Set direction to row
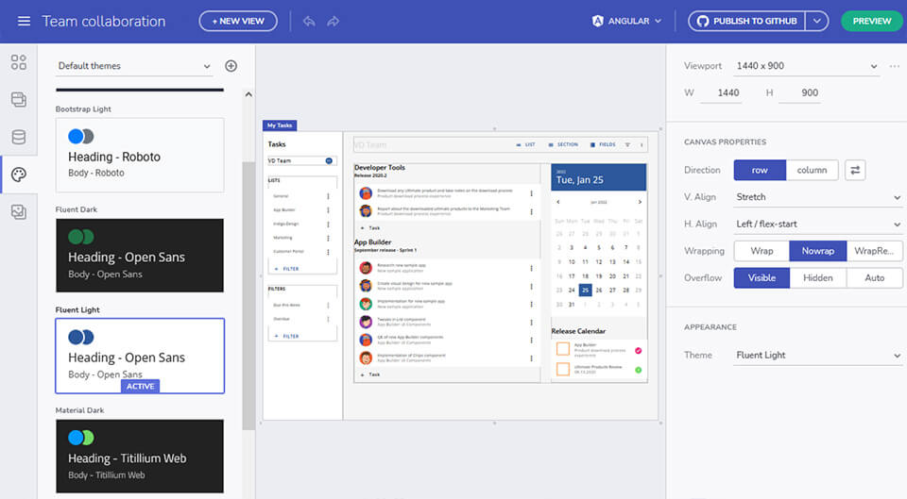 click(x=760, y=170)
